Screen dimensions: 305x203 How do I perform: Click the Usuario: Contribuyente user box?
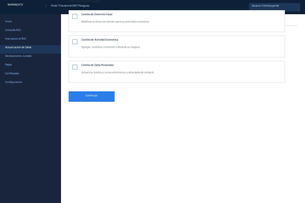click(x=274, y=7)
